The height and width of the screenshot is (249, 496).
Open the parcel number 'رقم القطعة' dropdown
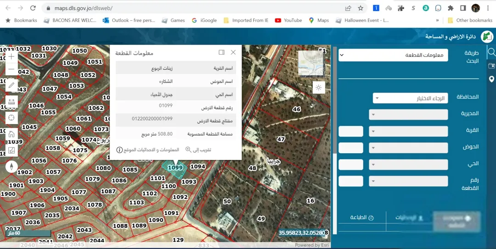pos(408,181)
